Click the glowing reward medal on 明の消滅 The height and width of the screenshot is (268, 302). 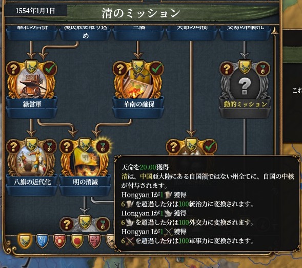103,147
